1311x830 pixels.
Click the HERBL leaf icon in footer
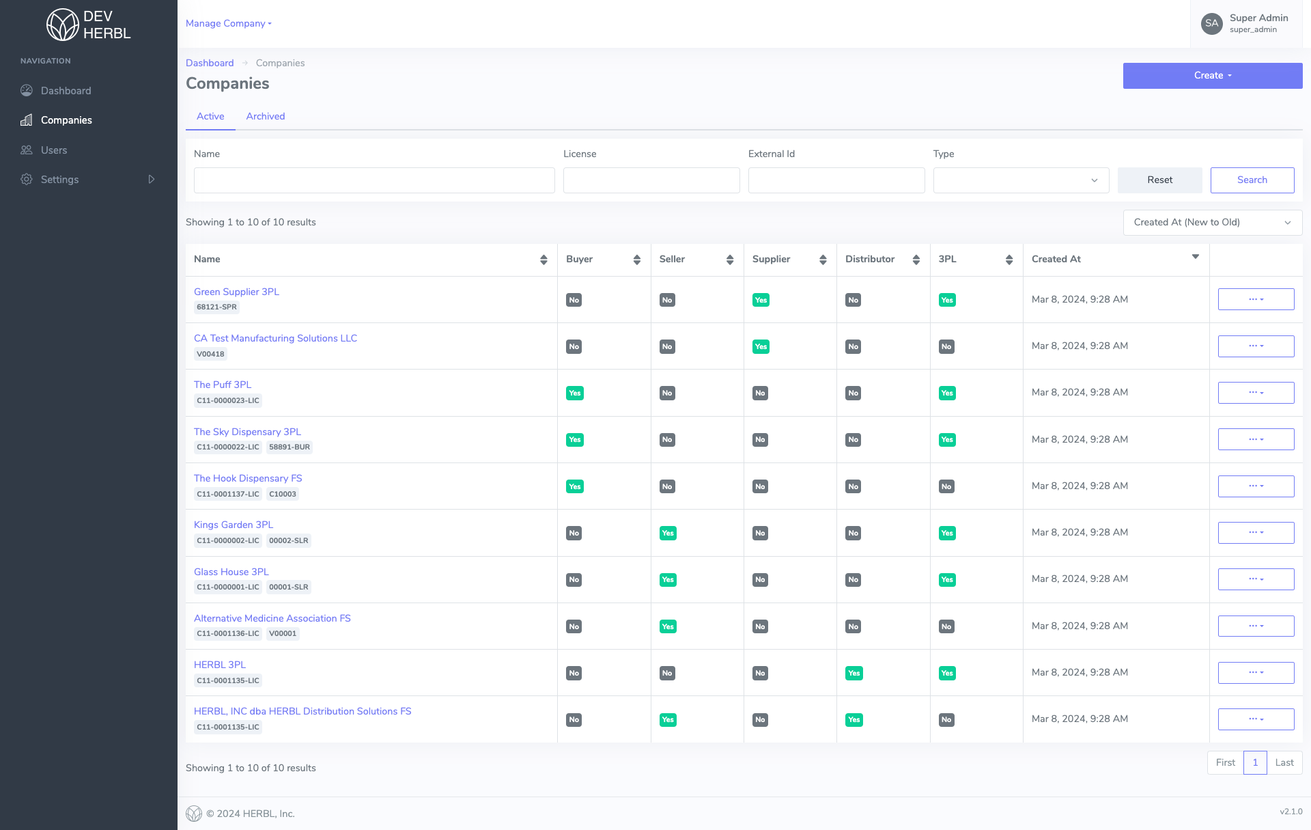[194, 814]
